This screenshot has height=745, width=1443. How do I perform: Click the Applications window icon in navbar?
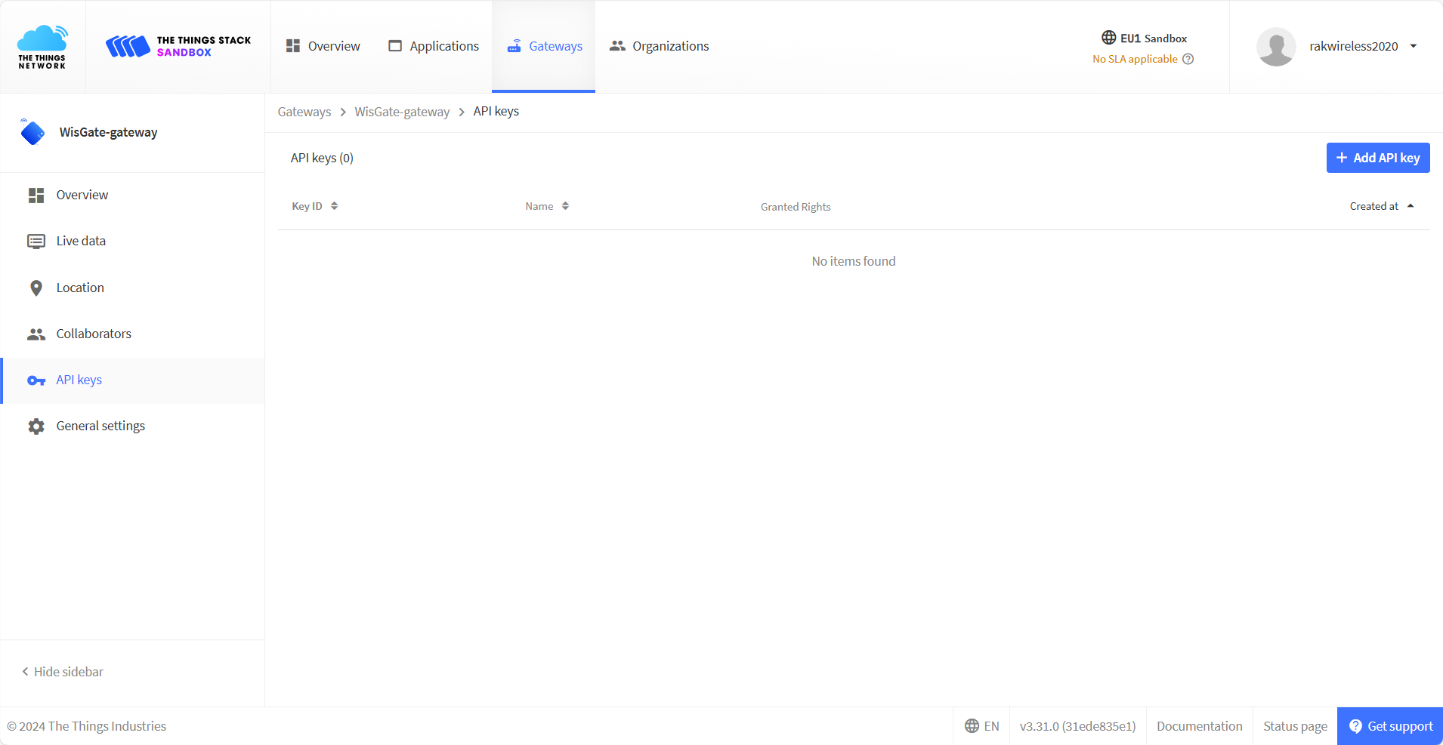tap(395, 46)
